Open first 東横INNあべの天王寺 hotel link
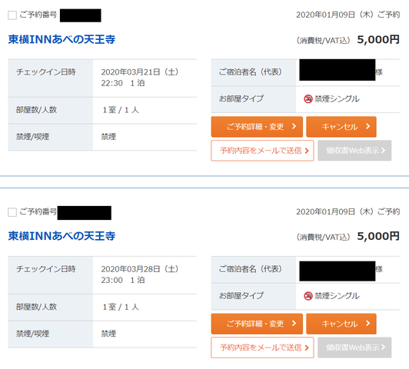The height and width of the screenshot is (369, 409). [x=62, y=39]
